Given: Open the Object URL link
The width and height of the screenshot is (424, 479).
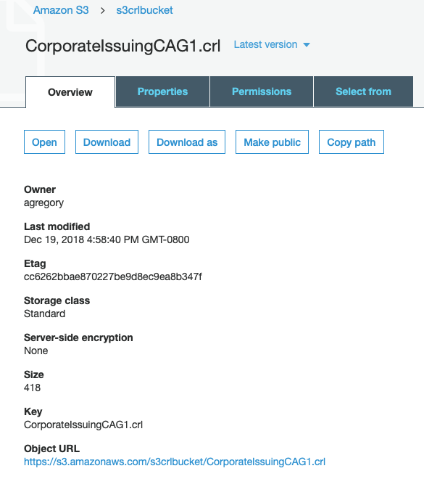Looking at the screenshot, I should (175, 462).
